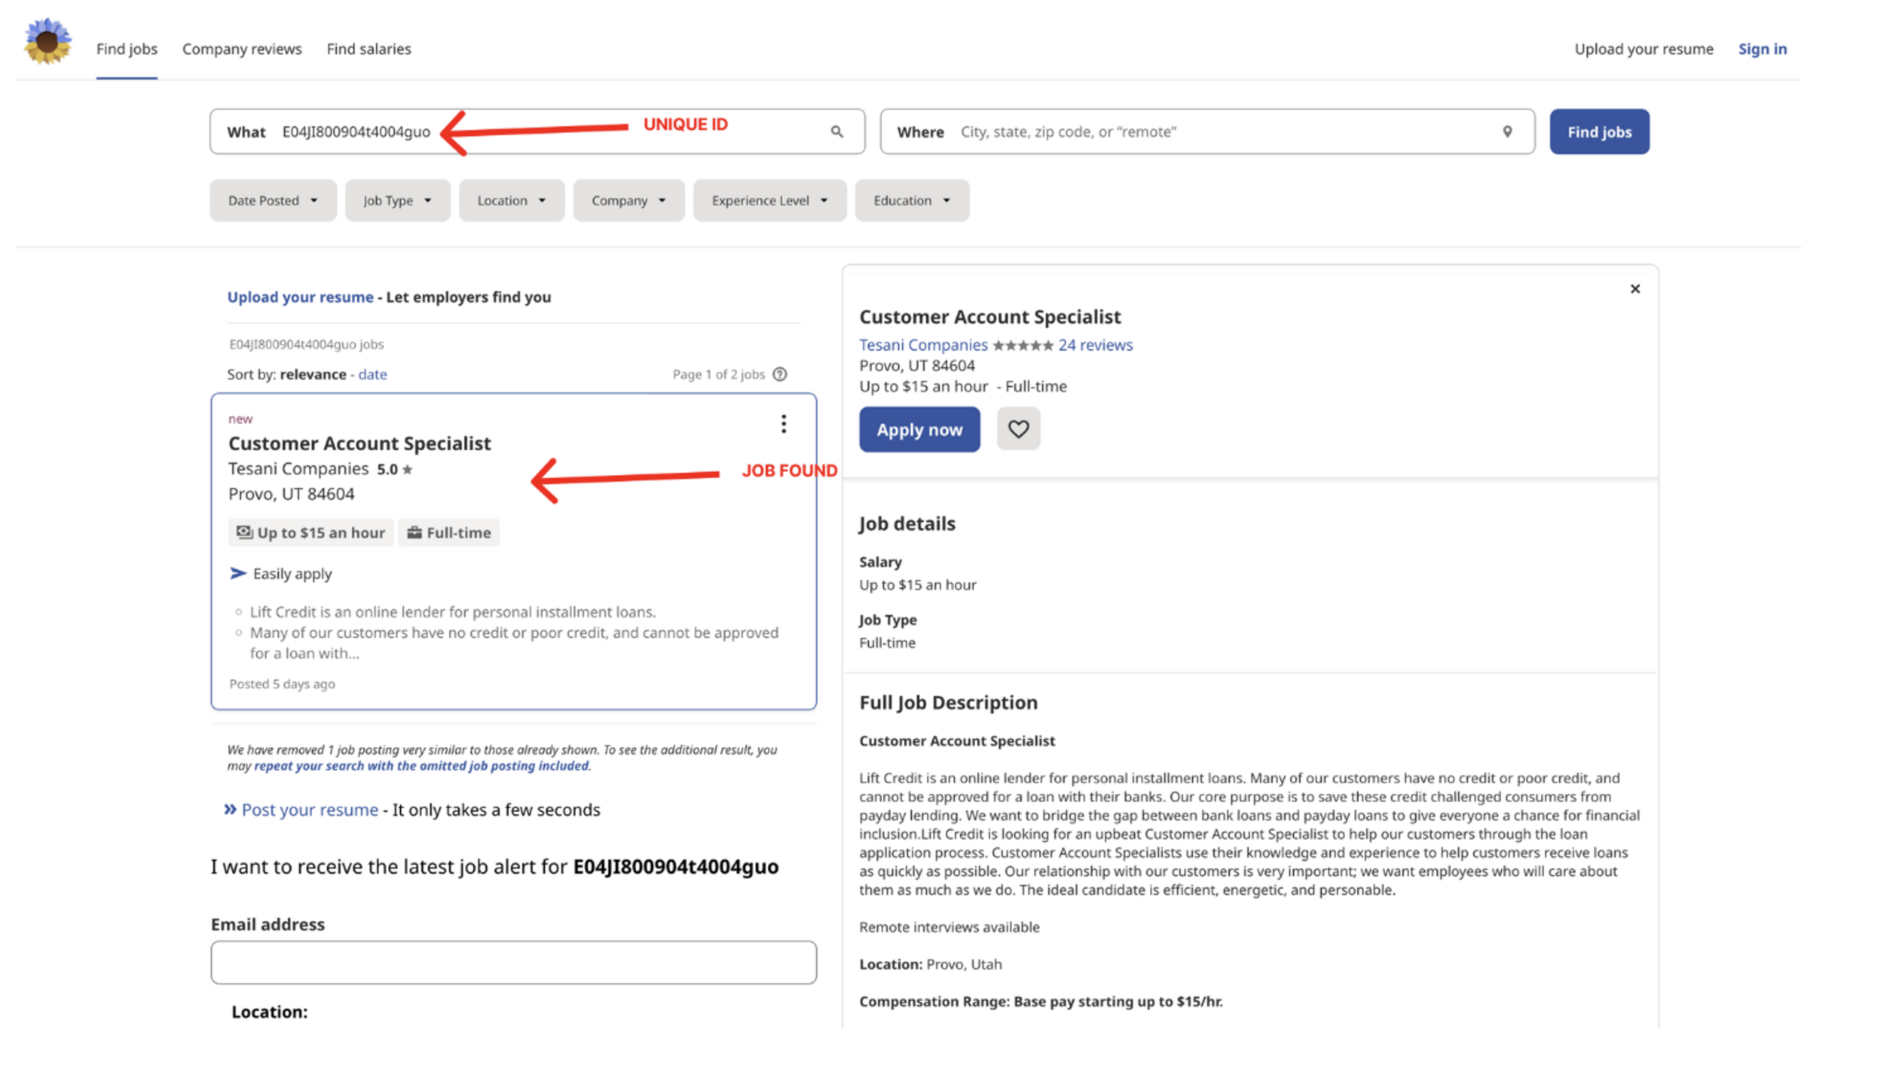Open the three-dot menu on job card

coord(783,424)
